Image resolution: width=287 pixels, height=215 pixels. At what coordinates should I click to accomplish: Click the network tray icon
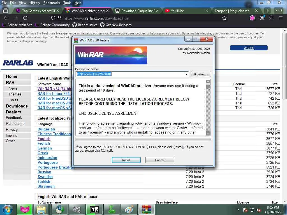click(252, 210)
